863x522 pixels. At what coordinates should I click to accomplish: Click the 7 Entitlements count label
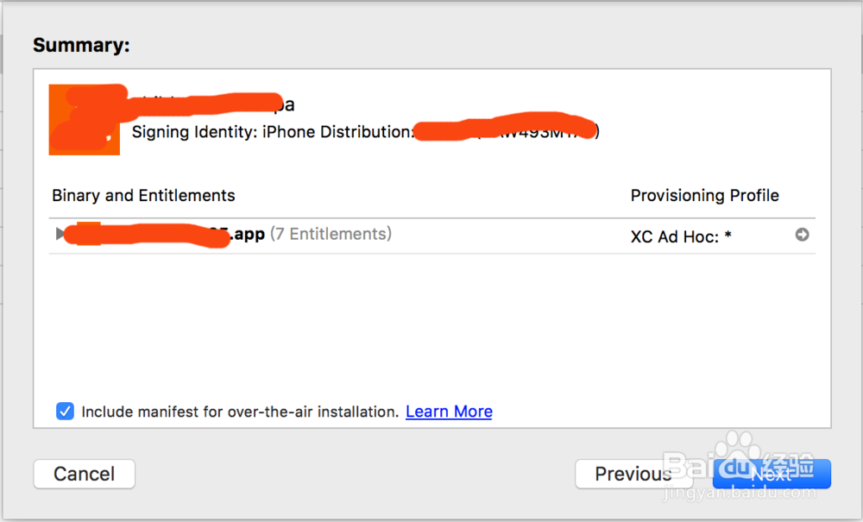point(331,234)
